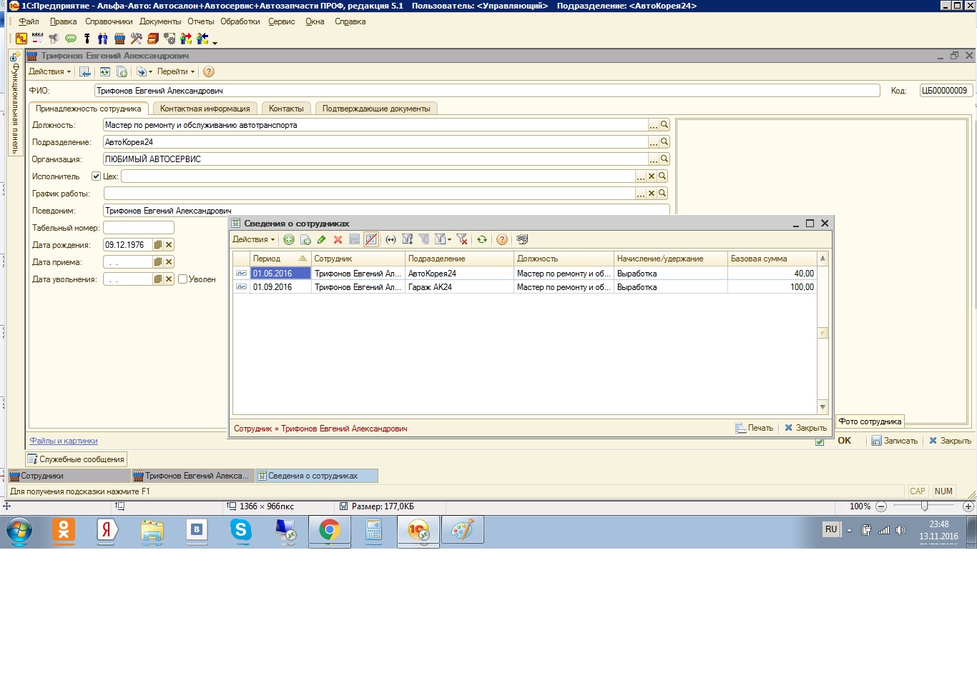Click the Copy record icon in Сведения toolbar
977x690 pixels.
tap(305, 240)
